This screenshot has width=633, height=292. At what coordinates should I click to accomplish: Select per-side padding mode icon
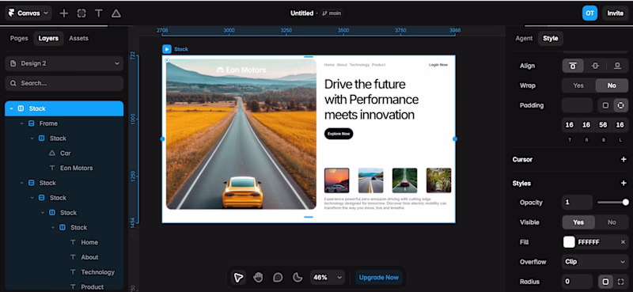pos(620,105)
